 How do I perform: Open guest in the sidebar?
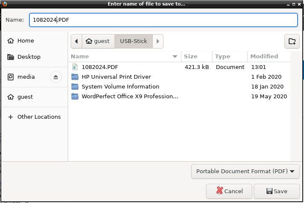click(x=34, y=97)
